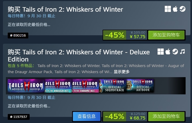Screen dimensions: 192x123
Task: Open Throne DLC thumbnail
Action: click(85, 86)
